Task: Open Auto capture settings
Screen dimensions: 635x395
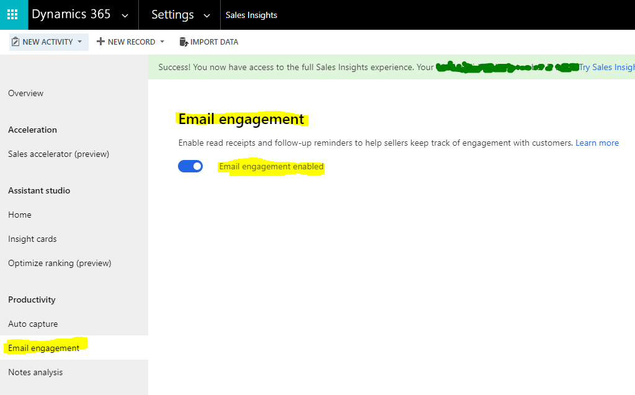Action: coord(33,324)
